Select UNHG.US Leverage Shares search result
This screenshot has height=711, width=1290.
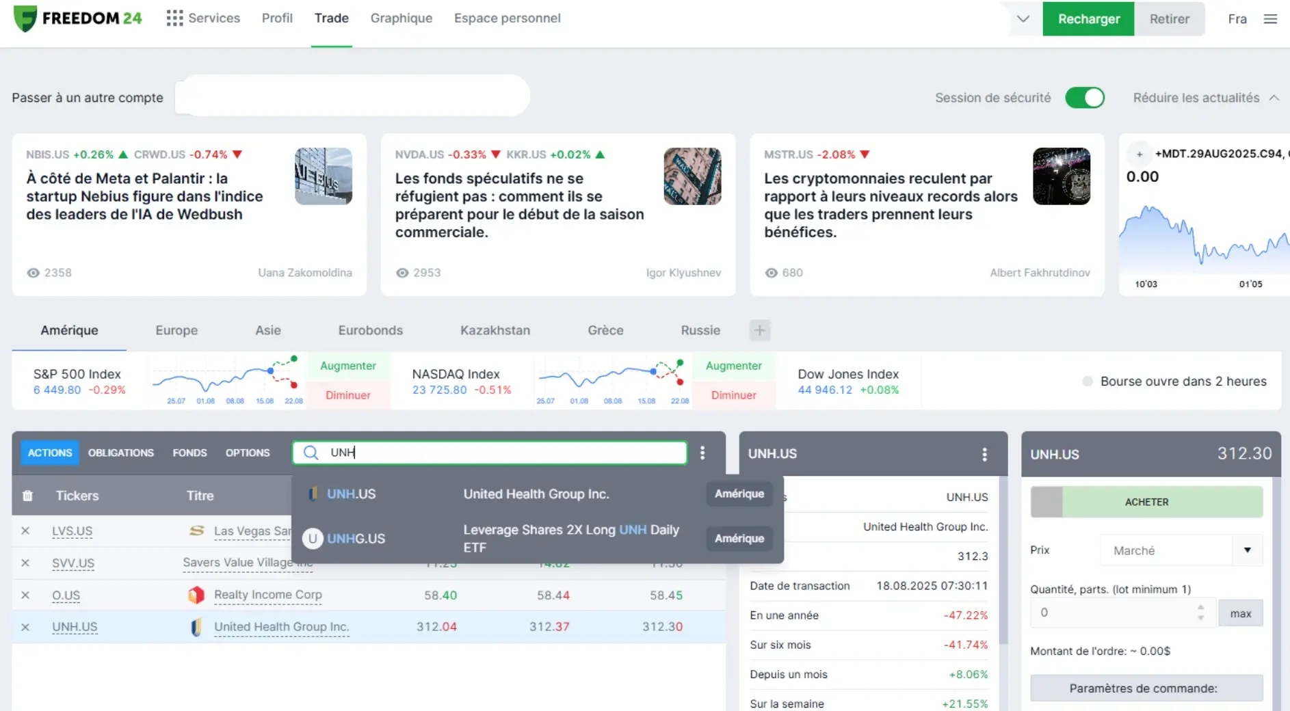pos(538,539)
